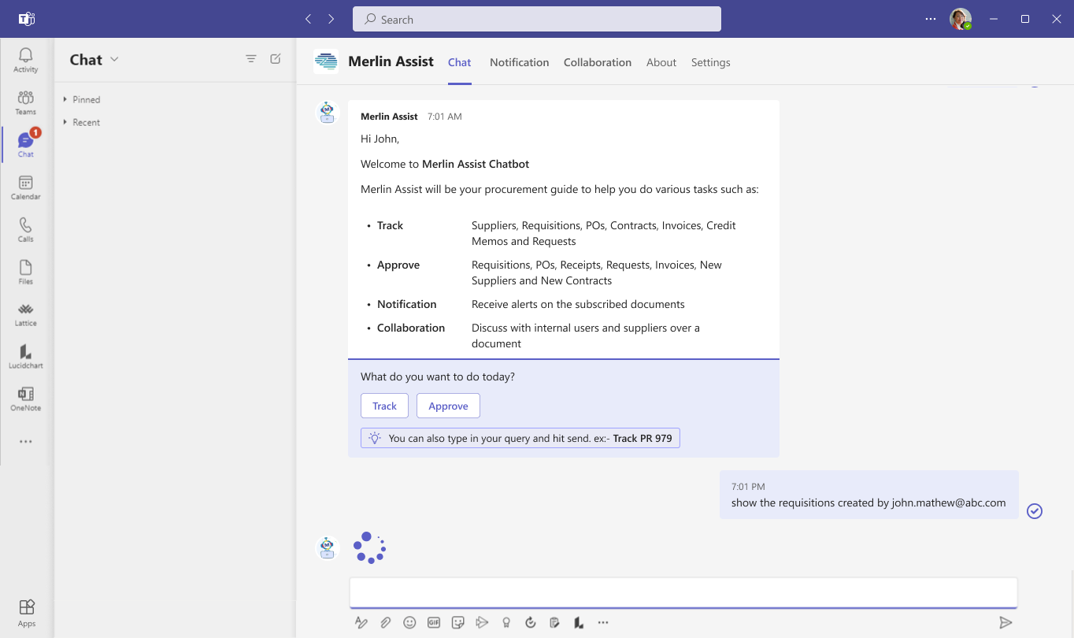Image resolution: width=1074 pixels, height=638 pixels.
Task: Switch to the Notification tab
Action: tap(520, 62)
